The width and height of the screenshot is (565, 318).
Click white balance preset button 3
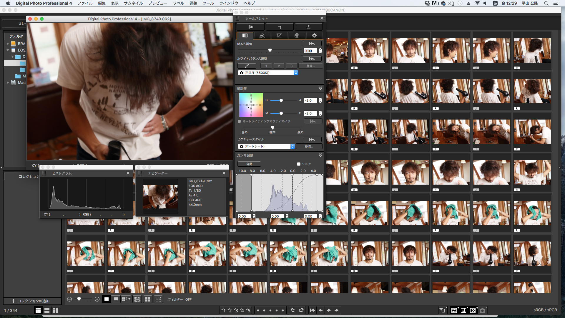tap(292, 66)
